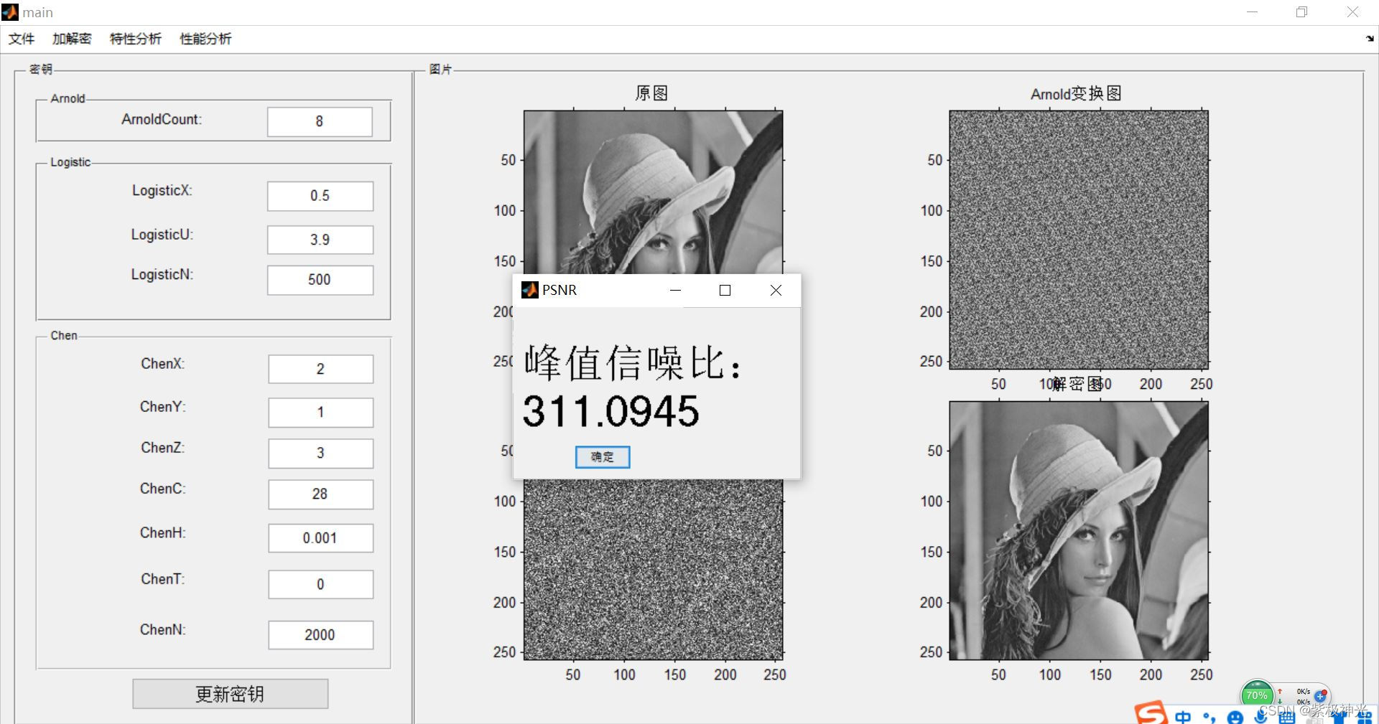The image size is (1379, 724).
Task: Edit the ChenC value field
Action: point(321,494)
